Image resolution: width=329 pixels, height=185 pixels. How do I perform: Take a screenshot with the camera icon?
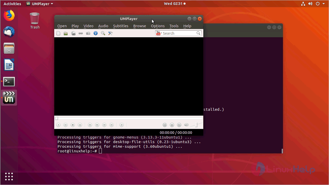tap(88, 33)
